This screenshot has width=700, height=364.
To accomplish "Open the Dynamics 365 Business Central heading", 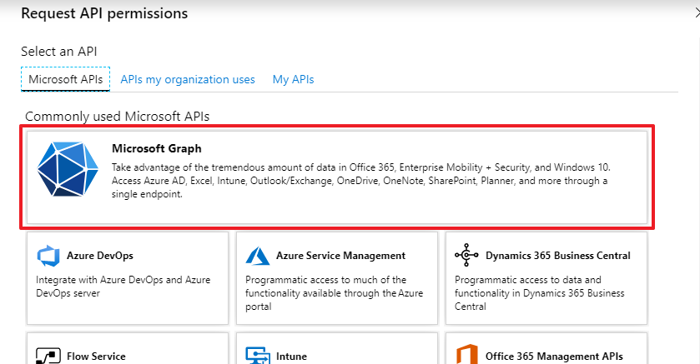I will point(557,256).
